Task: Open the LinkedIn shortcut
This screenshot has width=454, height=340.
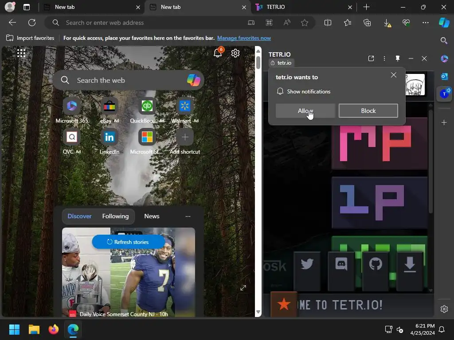Action: pyautogui.click(x=110, y=142)
